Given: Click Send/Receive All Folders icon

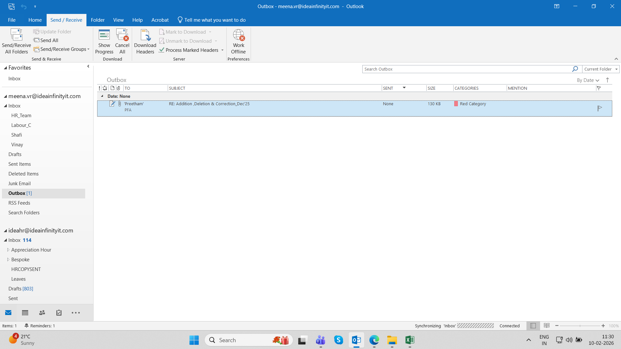Looking at the screenshot, I should [16, 35].
